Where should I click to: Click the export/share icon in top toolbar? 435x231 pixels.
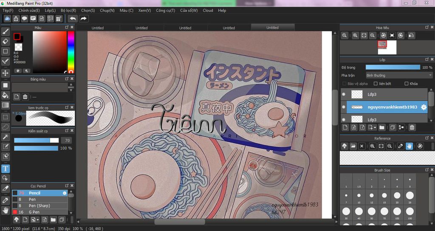click(x=16, y=19)
